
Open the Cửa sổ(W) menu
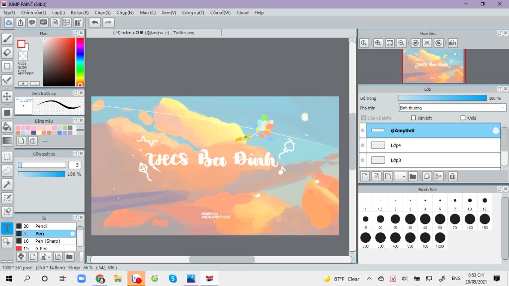220,12
